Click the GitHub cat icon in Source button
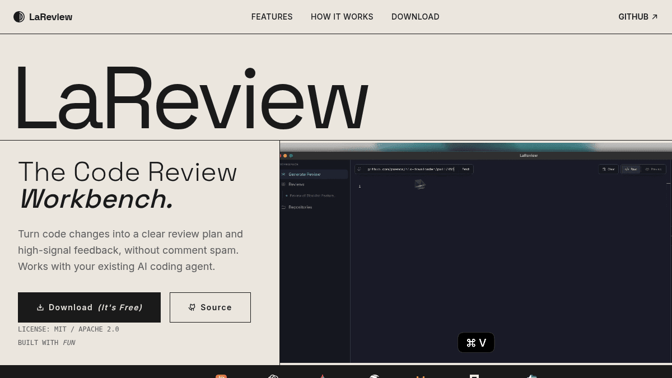Image resolution: width=672 pixels, height=378 pixels. click(x=192, y=307)
